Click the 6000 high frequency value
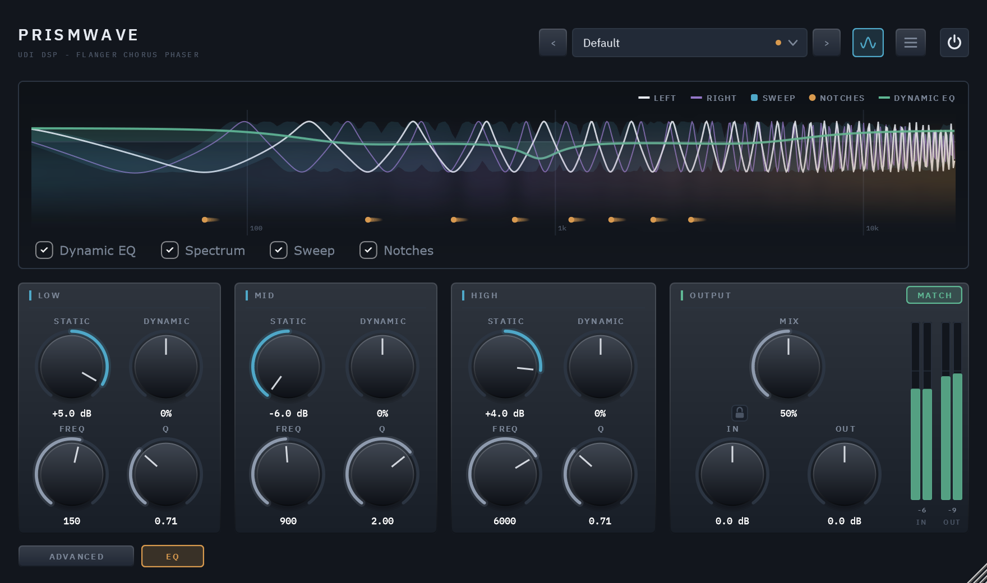Viewport: 987px width, 583px height. pos(505,521)
